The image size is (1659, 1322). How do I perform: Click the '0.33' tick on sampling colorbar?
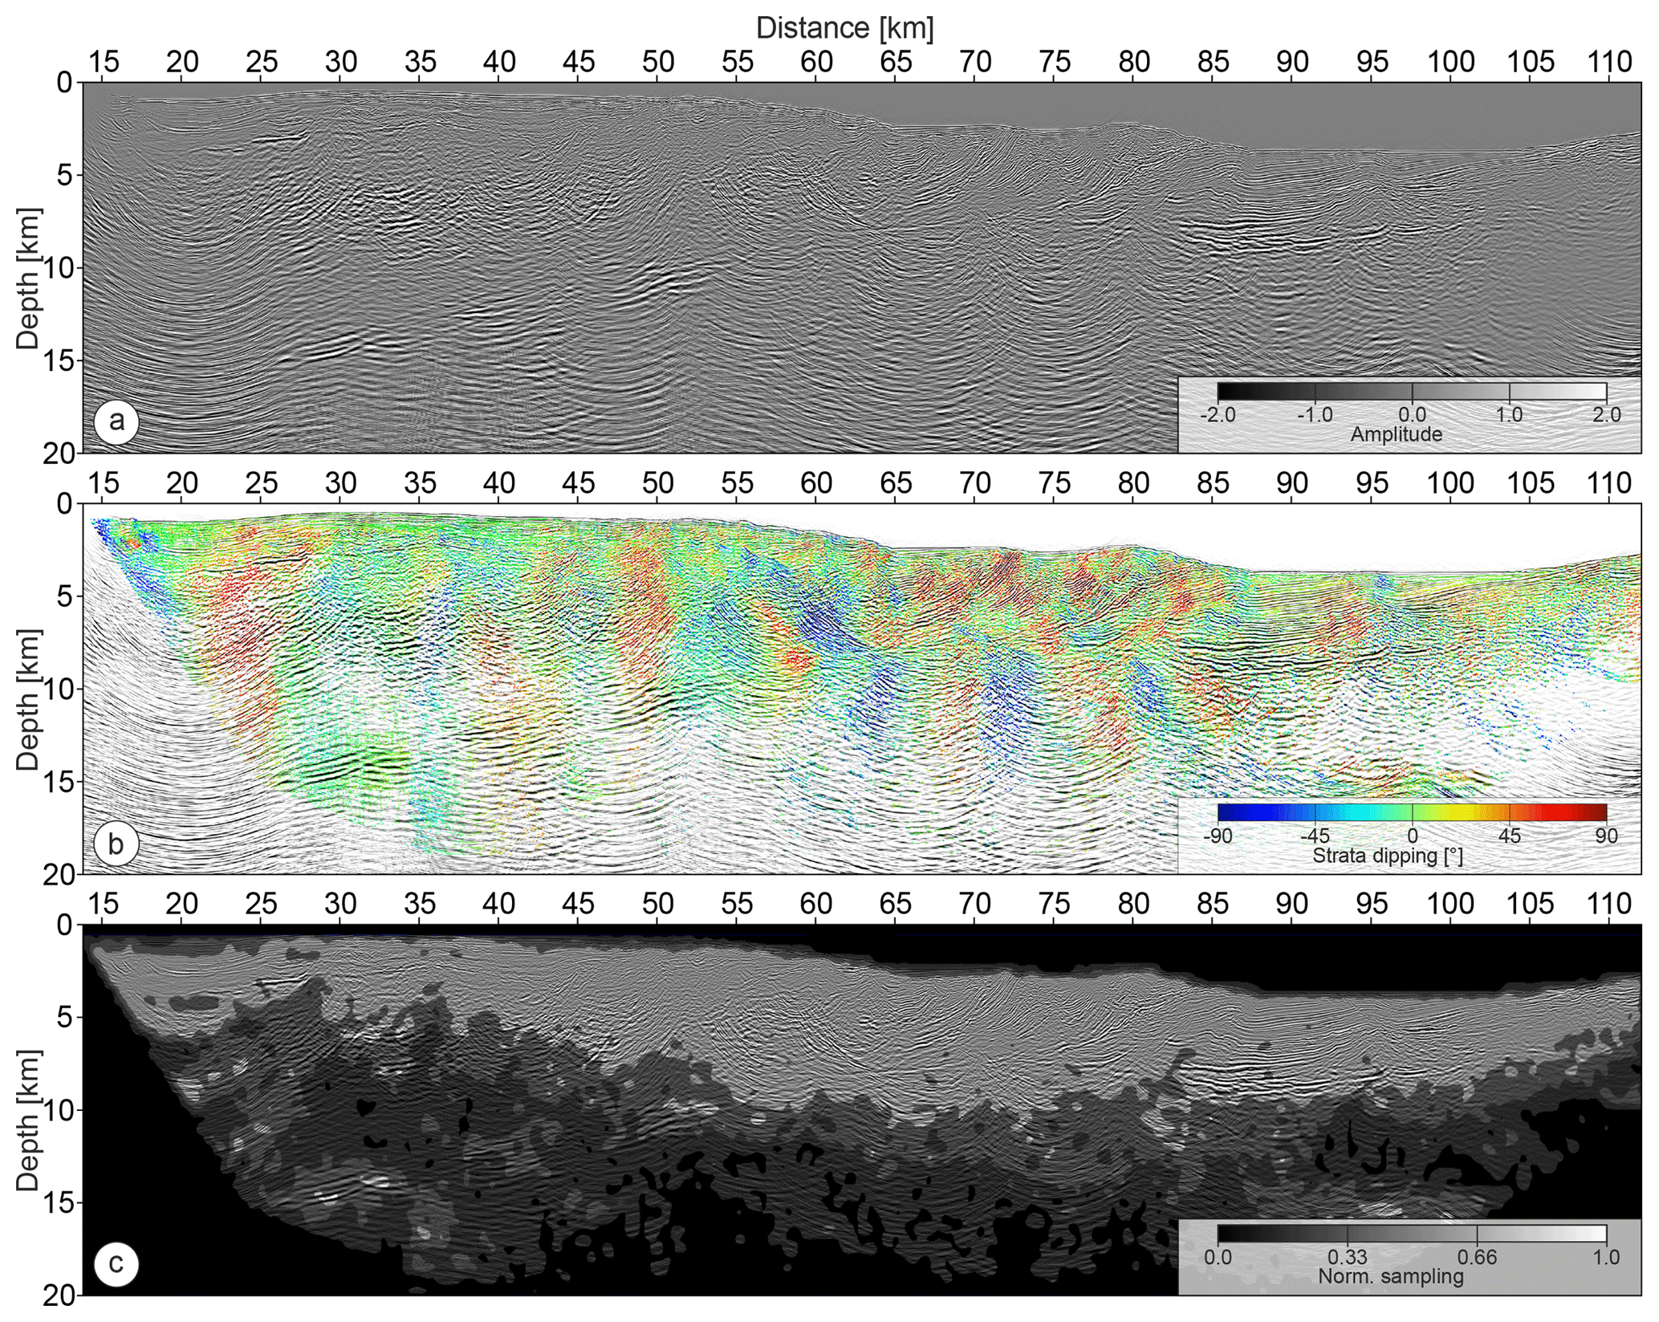pos(1347,1257)
